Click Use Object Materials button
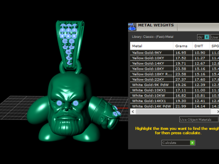Image resolution: width=219 pixels, height=164 pixels. 199,119
